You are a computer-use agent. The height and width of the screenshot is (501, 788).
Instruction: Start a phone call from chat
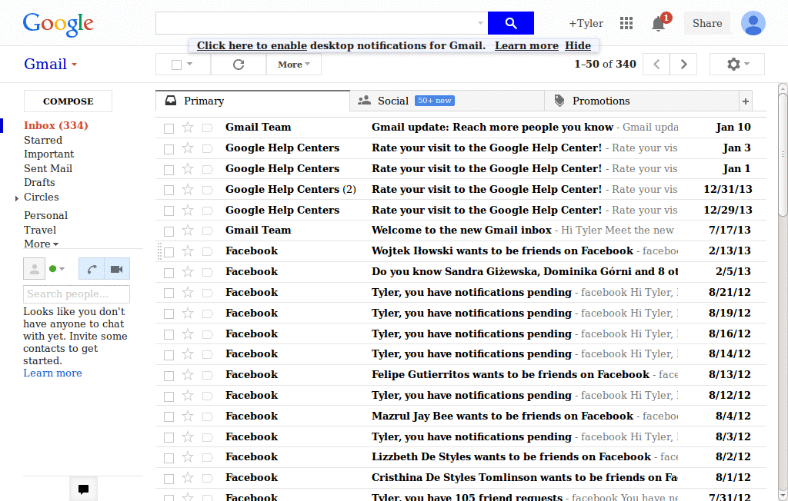92,269
